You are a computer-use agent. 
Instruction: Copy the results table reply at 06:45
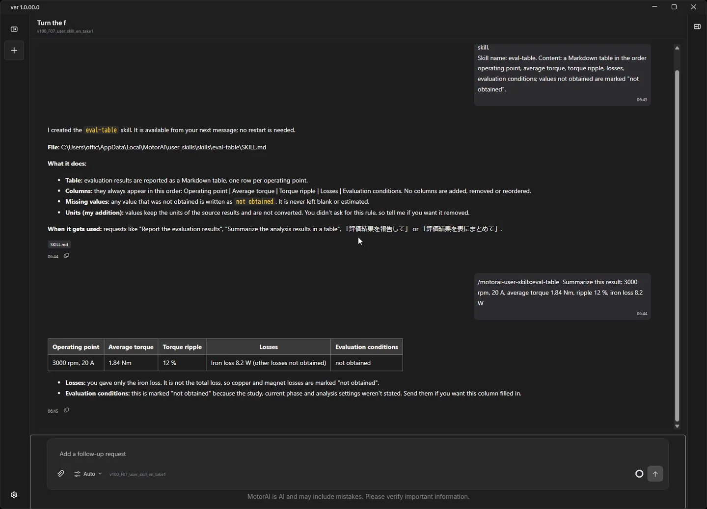(66, 410)
